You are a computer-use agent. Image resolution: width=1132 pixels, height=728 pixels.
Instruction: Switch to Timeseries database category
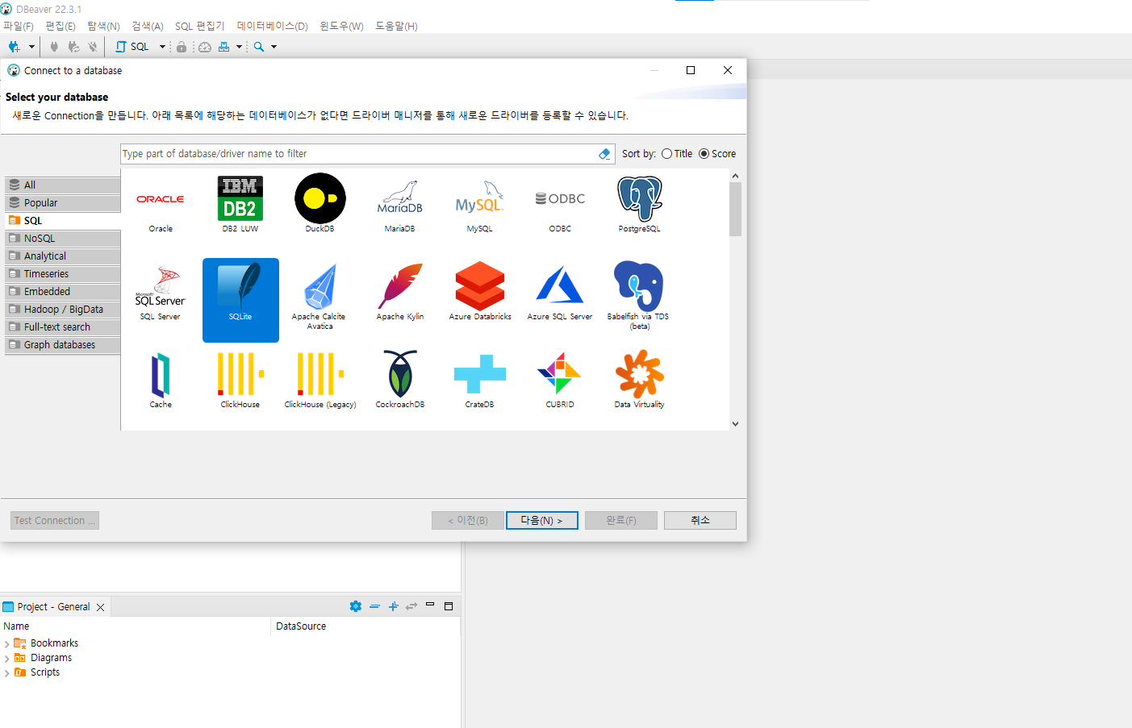pyautogui.click(x=63, y=274)
